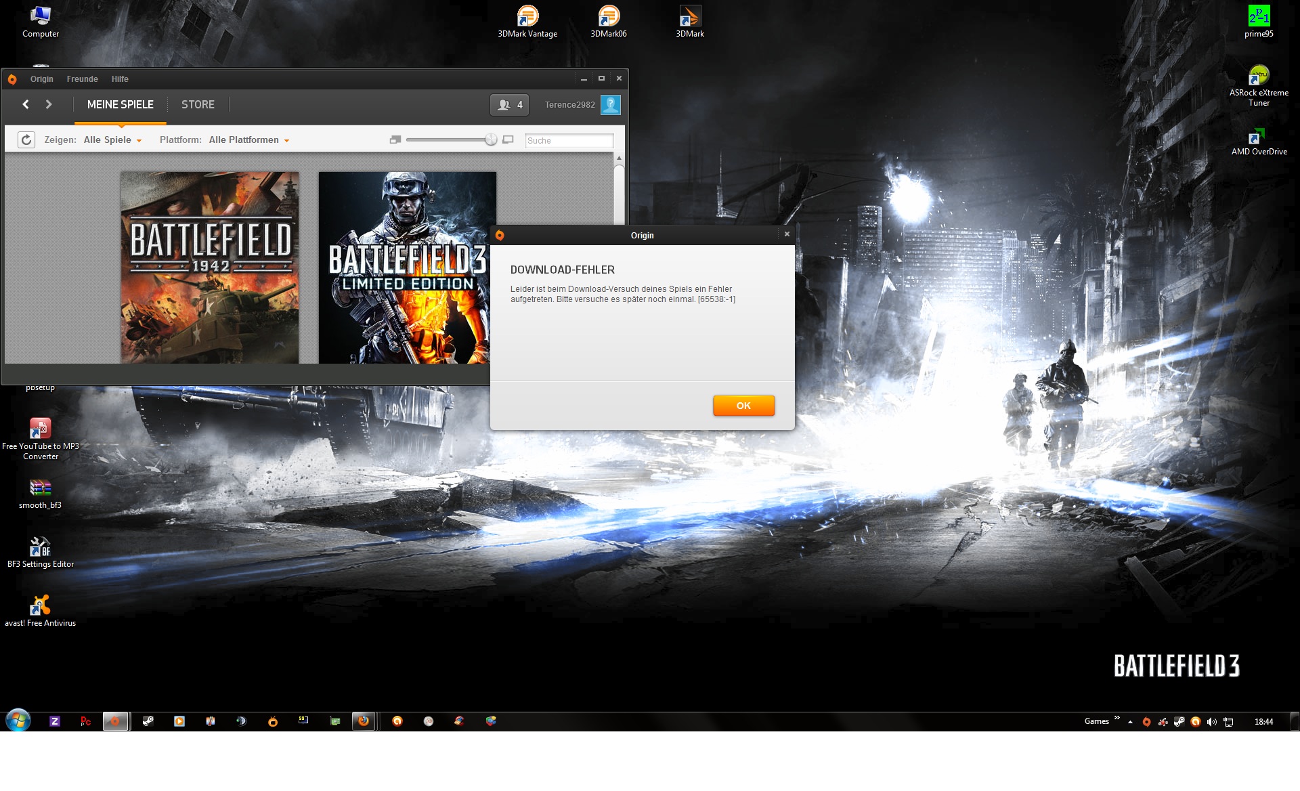Image resolution: width=1300 pixels, height=791 pixels.
Task: Click the Origin system tray icon
Action: (1146, 722)
